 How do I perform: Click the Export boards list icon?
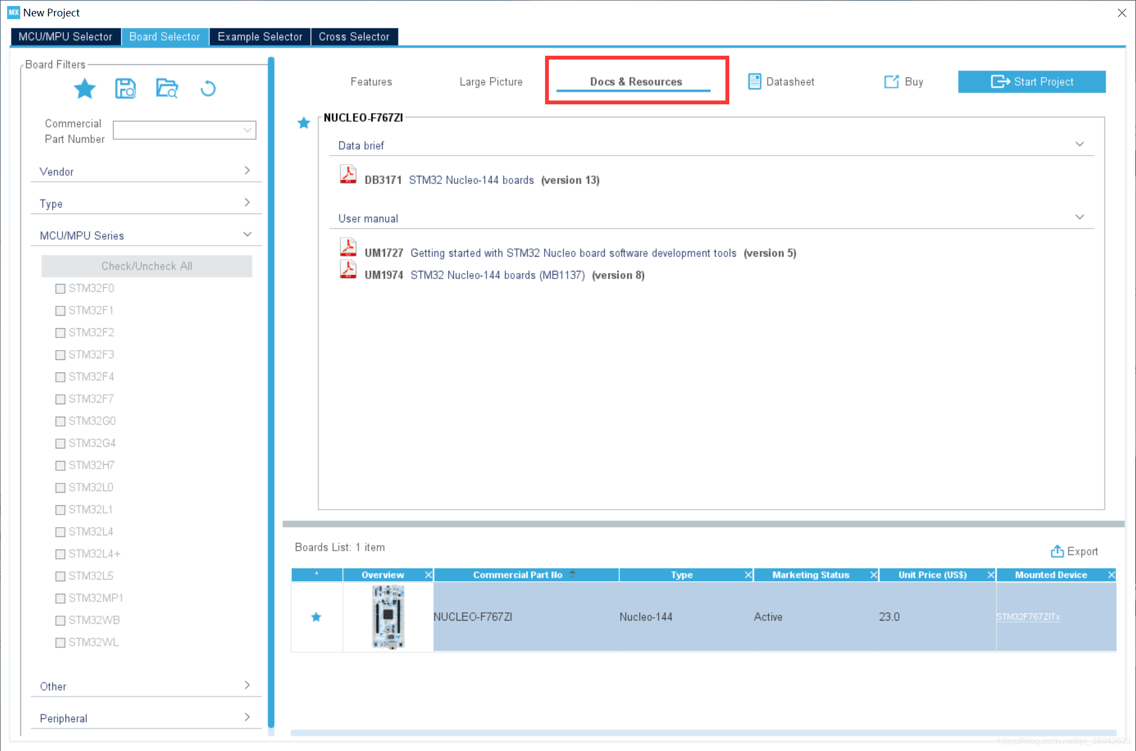(1057, 551)
